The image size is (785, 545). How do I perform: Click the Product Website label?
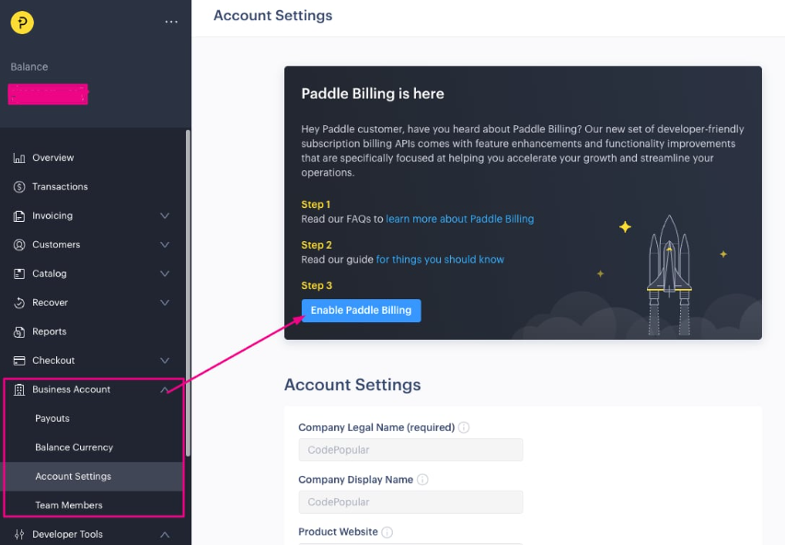tap(338, 531)
